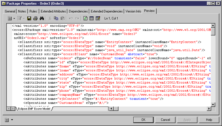
Task: Switch to the General tab
Action: (x=10, y=11)
